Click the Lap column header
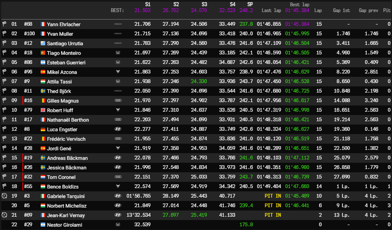Viewport: 392px width, 230px height. 318,10
